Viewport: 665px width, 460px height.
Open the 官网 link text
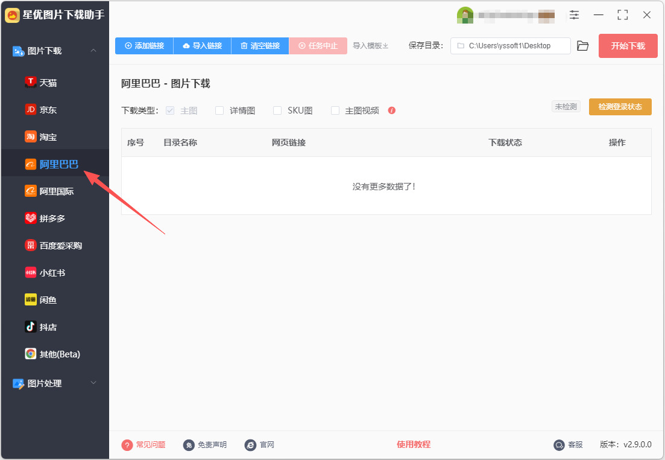266,445
